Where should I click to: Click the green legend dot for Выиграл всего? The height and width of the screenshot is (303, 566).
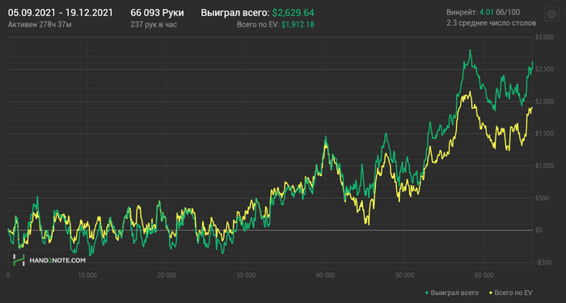[x=427, y=292]
